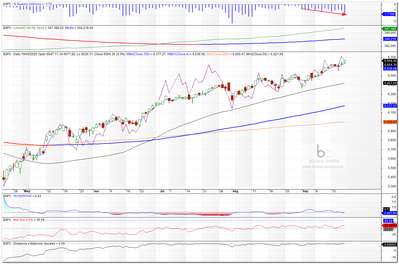Click the green 347,388 value tag
This screenshot has height=264, width=399.
click(x=389, y=29)
